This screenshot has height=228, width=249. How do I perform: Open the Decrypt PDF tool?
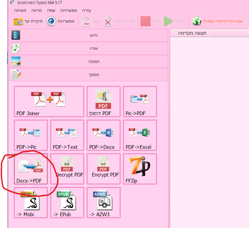tap(67, 169)
